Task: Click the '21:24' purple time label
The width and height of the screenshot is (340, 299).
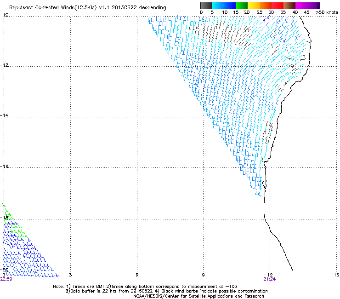Action: [x=270, y=279]
